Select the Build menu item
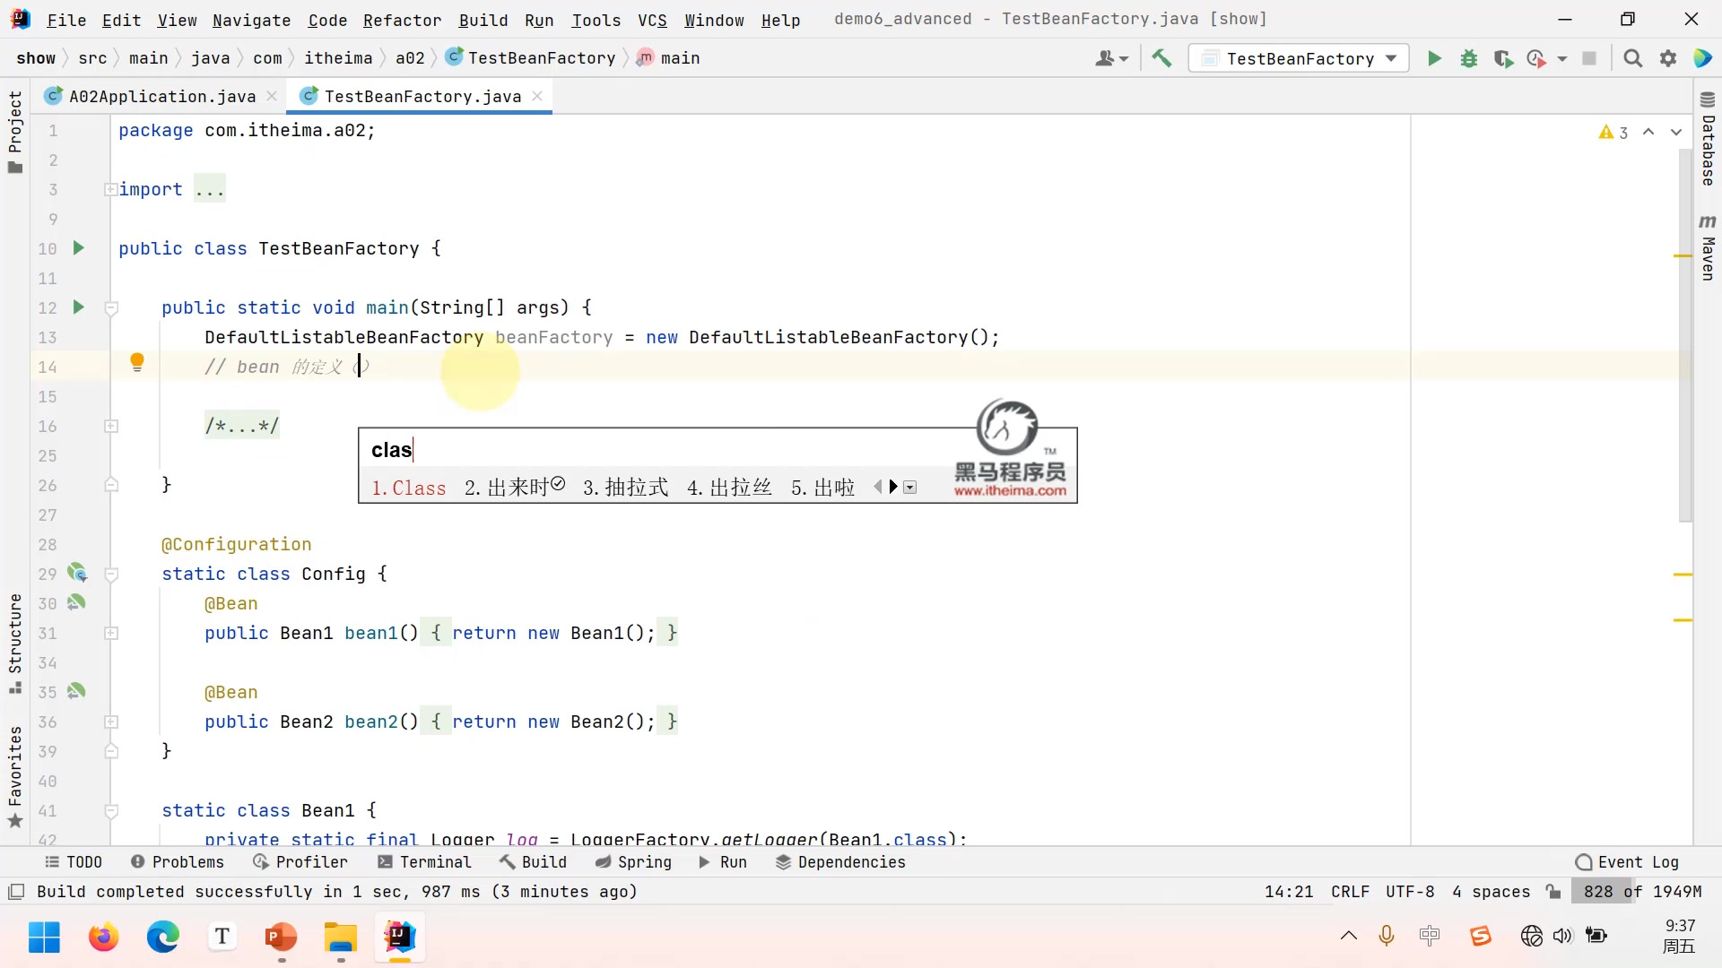The width and height of the screenshot is (1722, 968). [483, 20]
